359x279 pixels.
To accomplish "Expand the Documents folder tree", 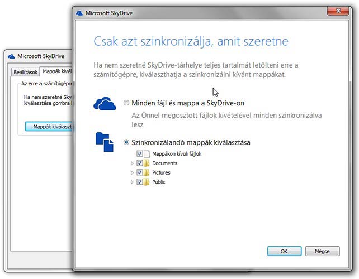I will pos(133,163).
